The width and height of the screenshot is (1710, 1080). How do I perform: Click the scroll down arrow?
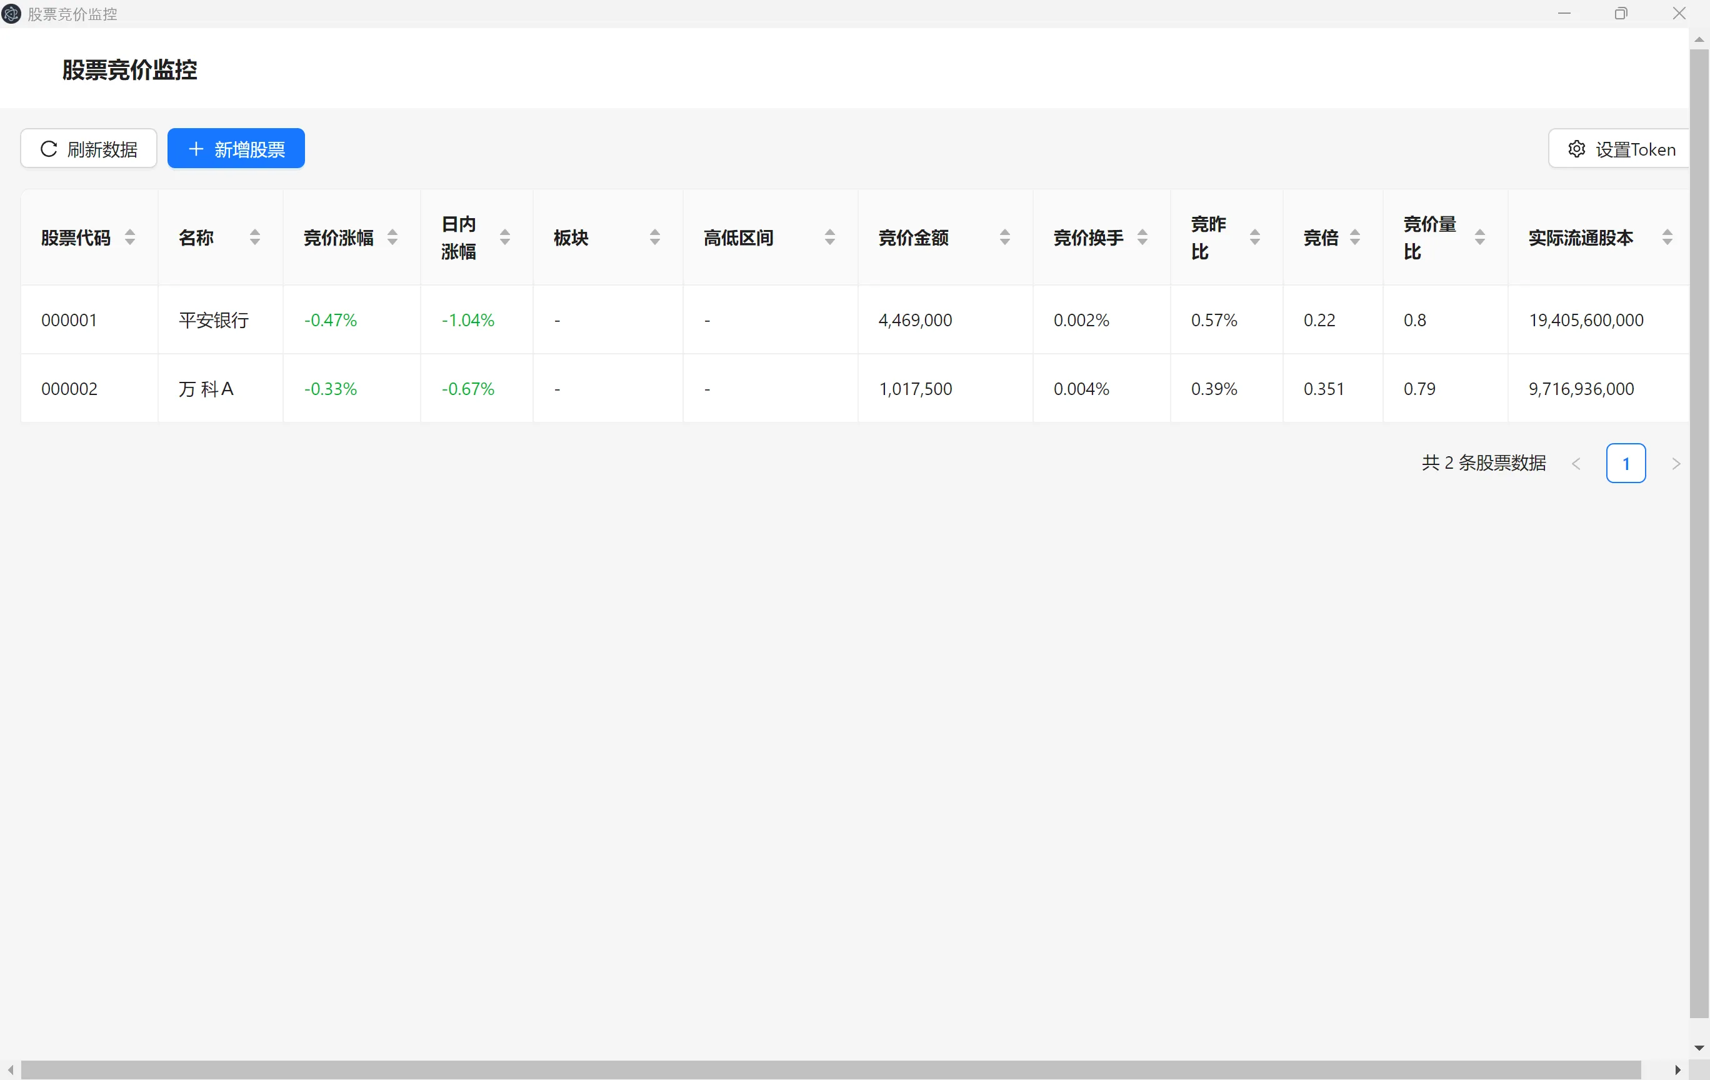point(1699,1048)
